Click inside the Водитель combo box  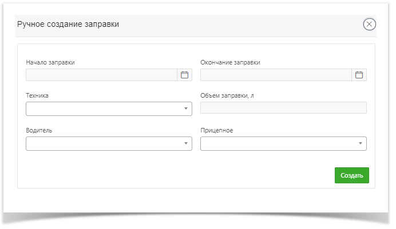109,143
